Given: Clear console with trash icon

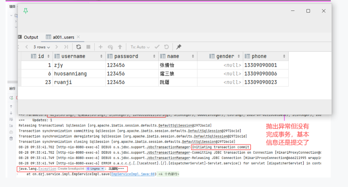Looking at the screenshot, I should coord(11,139).
